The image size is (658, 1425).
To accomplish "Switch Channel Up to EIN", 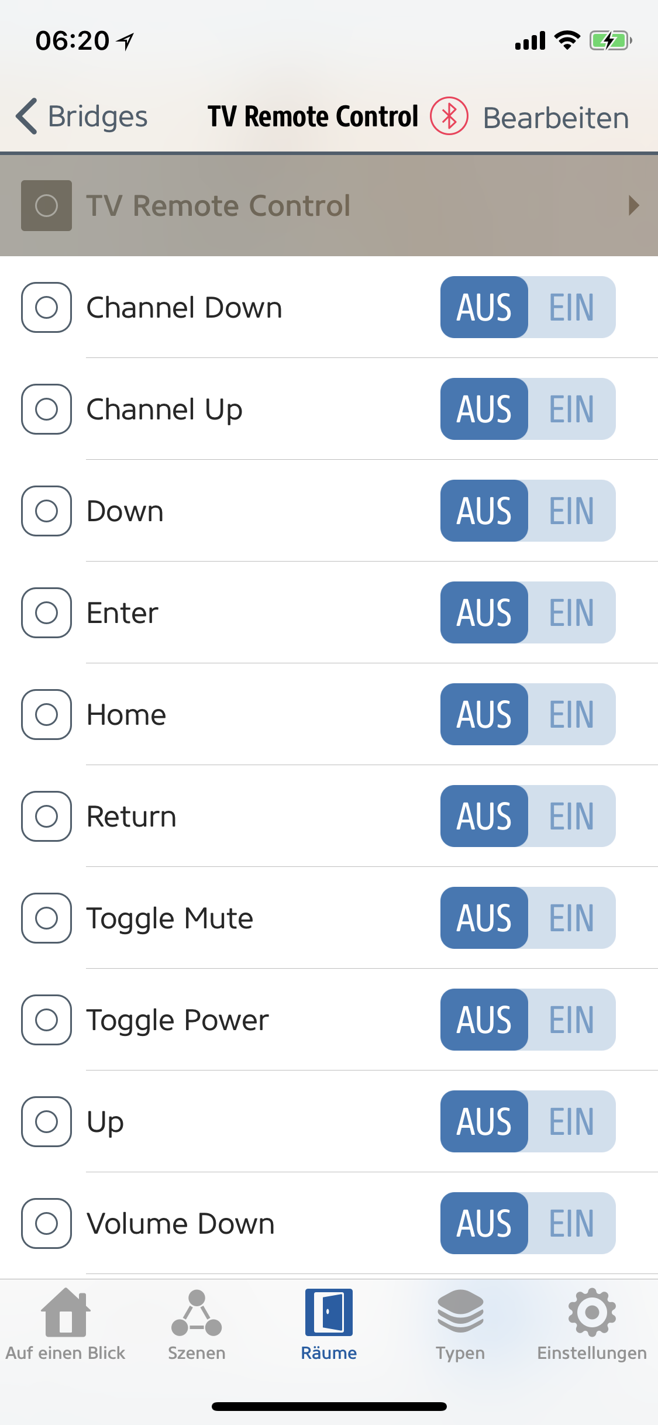I will point(571,409).
